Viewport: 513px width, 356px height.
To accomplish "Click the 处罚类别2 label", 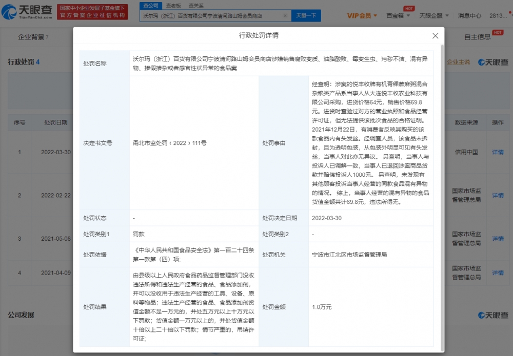I will tap(275, 234).
